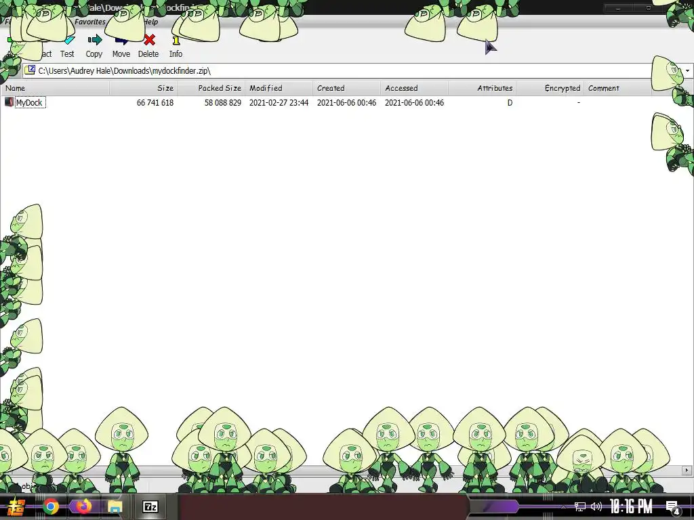Screen dimensions: 694x520
Task: Run Test from the 7-Zip toolbar
Action: (x=67, y=46)
